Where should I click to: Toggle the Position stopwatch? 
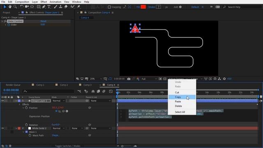point(26,108)
